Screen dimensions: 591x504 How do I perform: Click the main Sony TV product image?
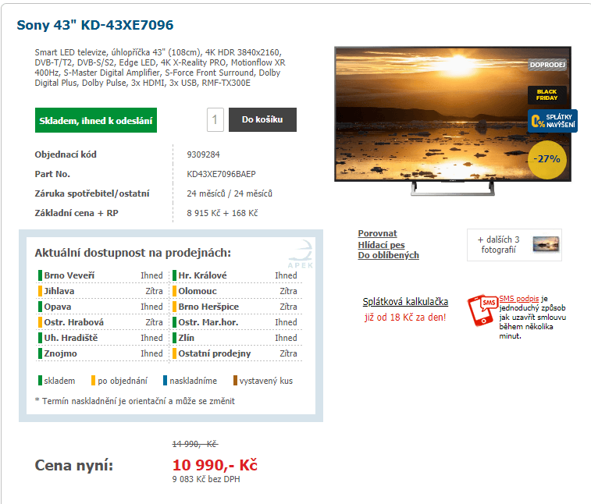453,120
